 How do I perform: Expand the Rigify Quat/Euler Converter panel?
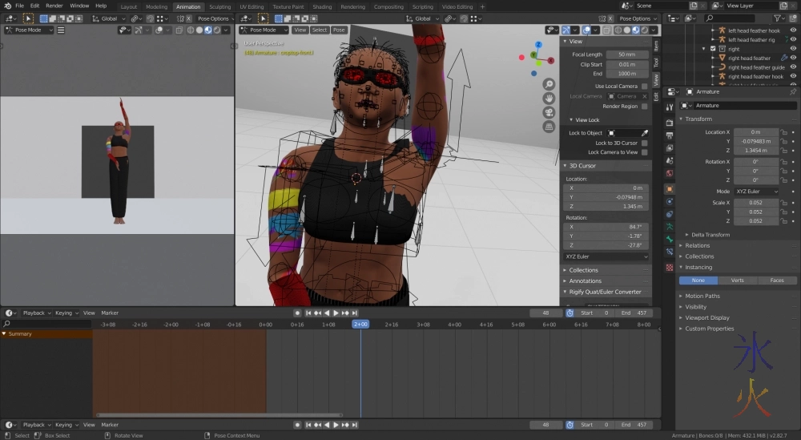pos(605,292)
